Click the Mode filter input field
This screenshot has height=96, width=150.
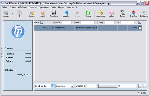(x=66, y=22)
